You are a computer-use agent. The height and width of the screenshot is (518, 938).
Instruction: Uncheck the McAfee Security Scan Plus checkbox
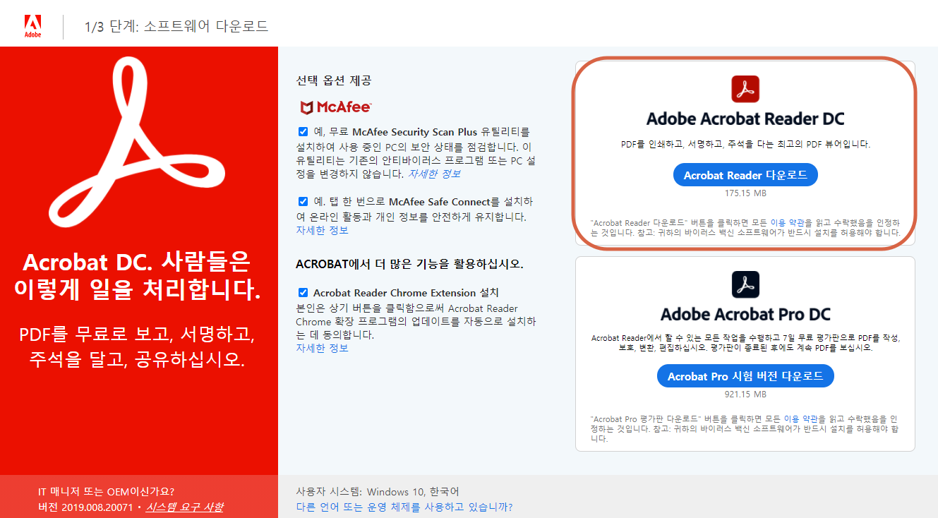(x=303, y=131)
